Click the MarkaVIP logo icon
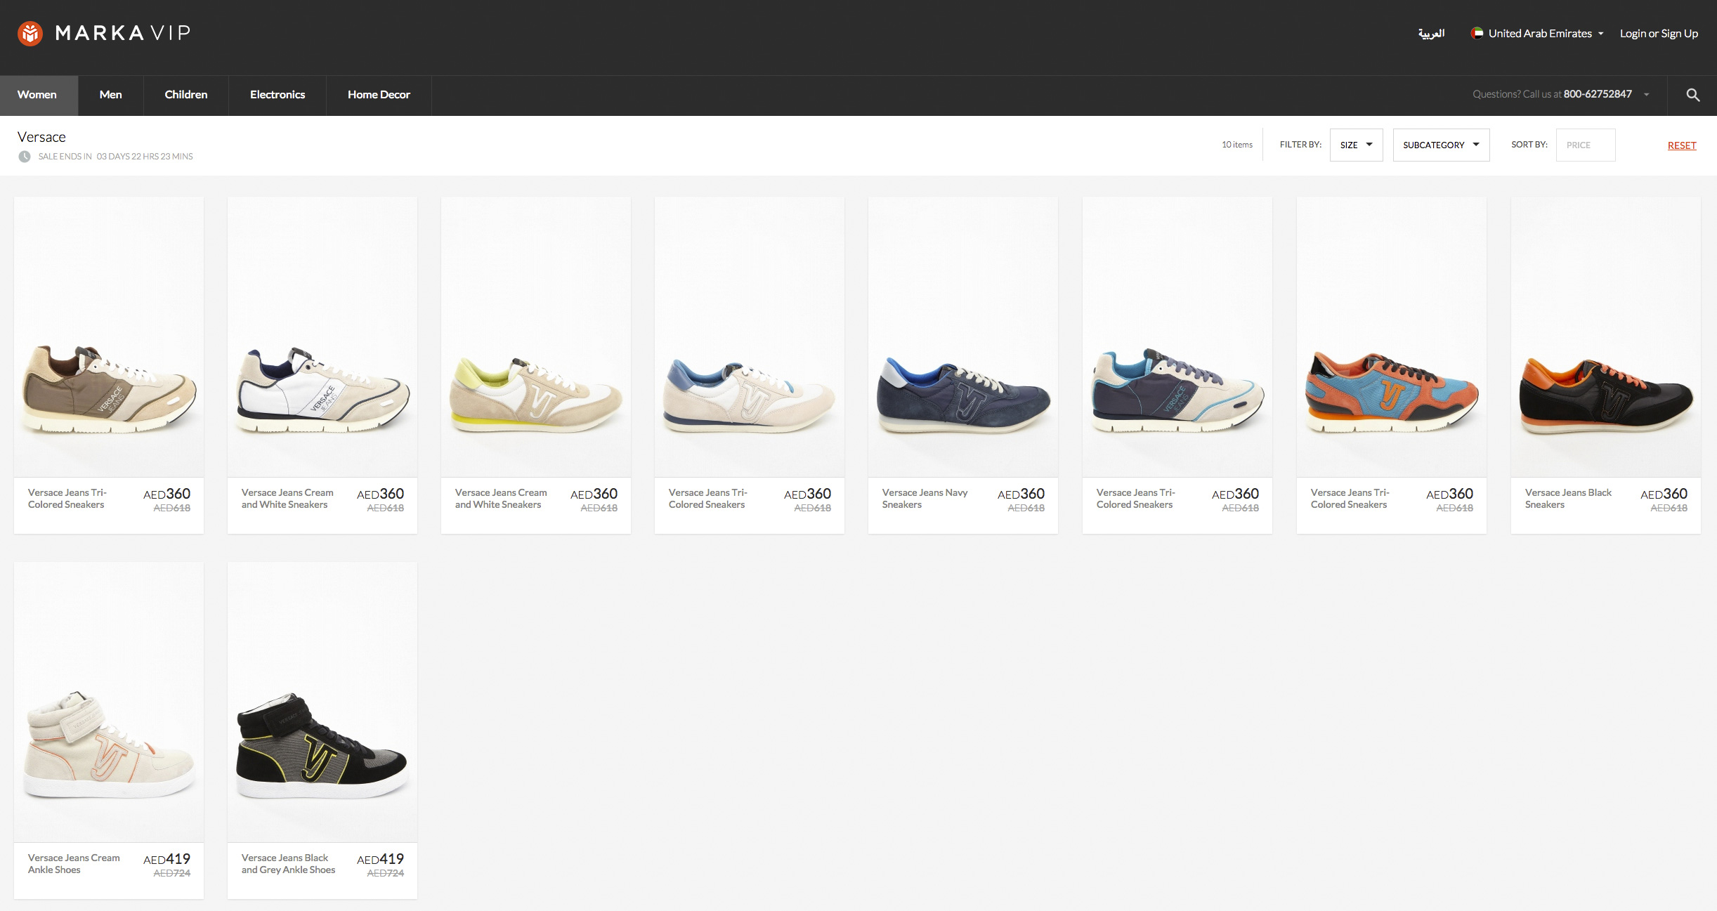This screenshot has height=911, width=1717. click(x=30, y=33)
